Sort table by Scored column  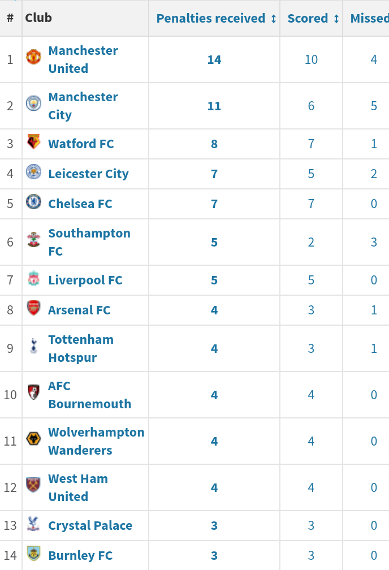pos(313,18)
